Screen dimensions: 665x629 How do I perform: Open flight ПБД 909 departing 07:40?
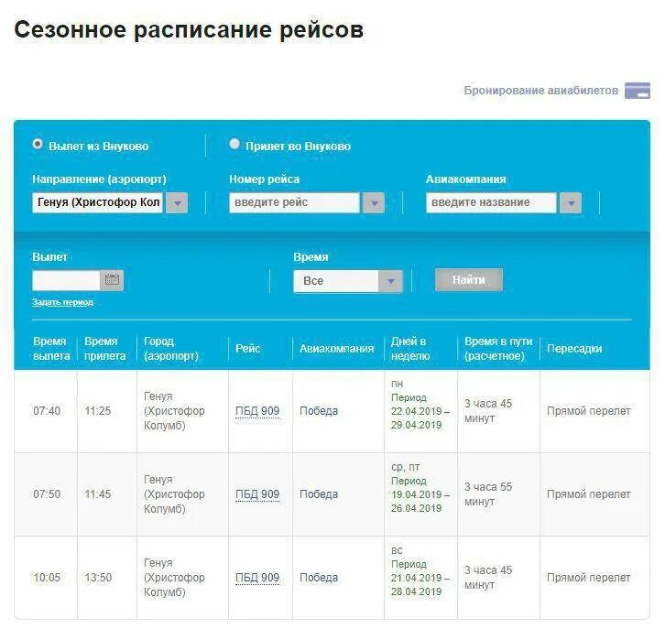point(257,411)
